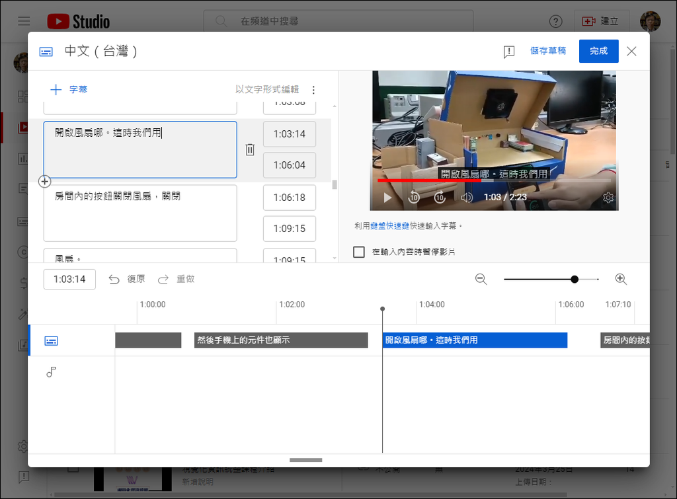Open the three-dot subtitle options menu
Viewport: 677px width, 499px height.
click(313, 90)
